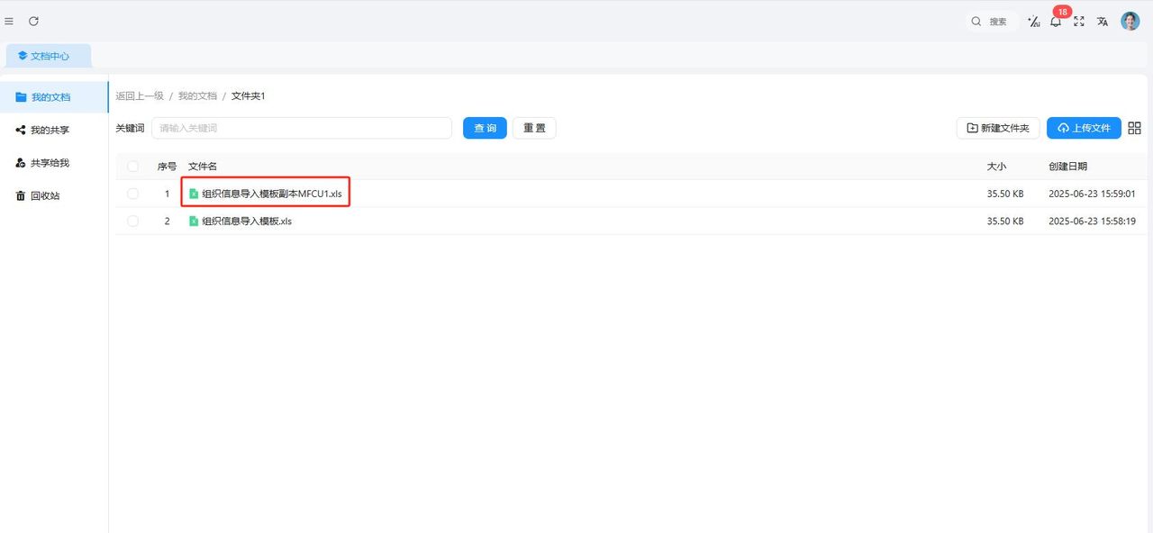This screenshot has height=533, width=1153.
Task: Click the 重置 button
Action: click(534, 128)
